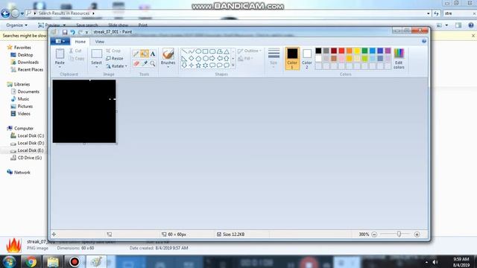This screenshot has width=477, height=268.
Task: Pick the Rounded rectangle shape
Action: [x=212, y=51]
